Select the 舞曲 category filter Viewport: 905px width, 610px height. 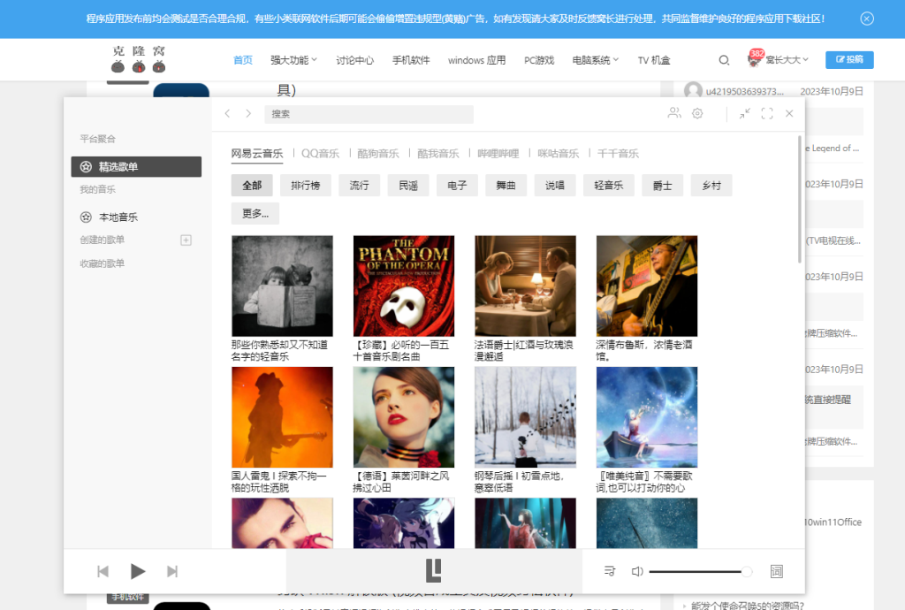[x=506, y=186]
